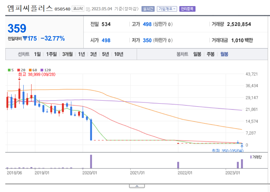Screen dimensions: 270x192
Task: Select the 주봉 weekly candle chart
Action: pos(210,54)
